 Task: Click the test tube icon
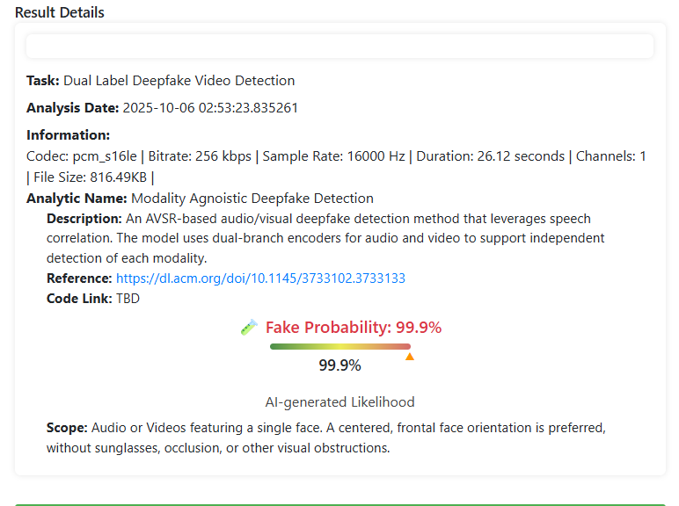(x=249, y=328)
